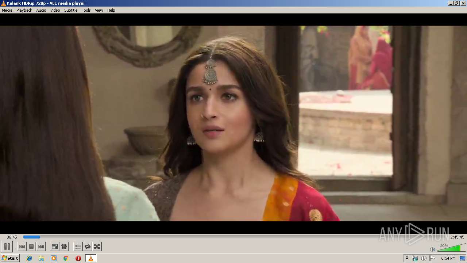Open the Help menu
The width and height of the screenshot is (467, 263).
[111, 10]
